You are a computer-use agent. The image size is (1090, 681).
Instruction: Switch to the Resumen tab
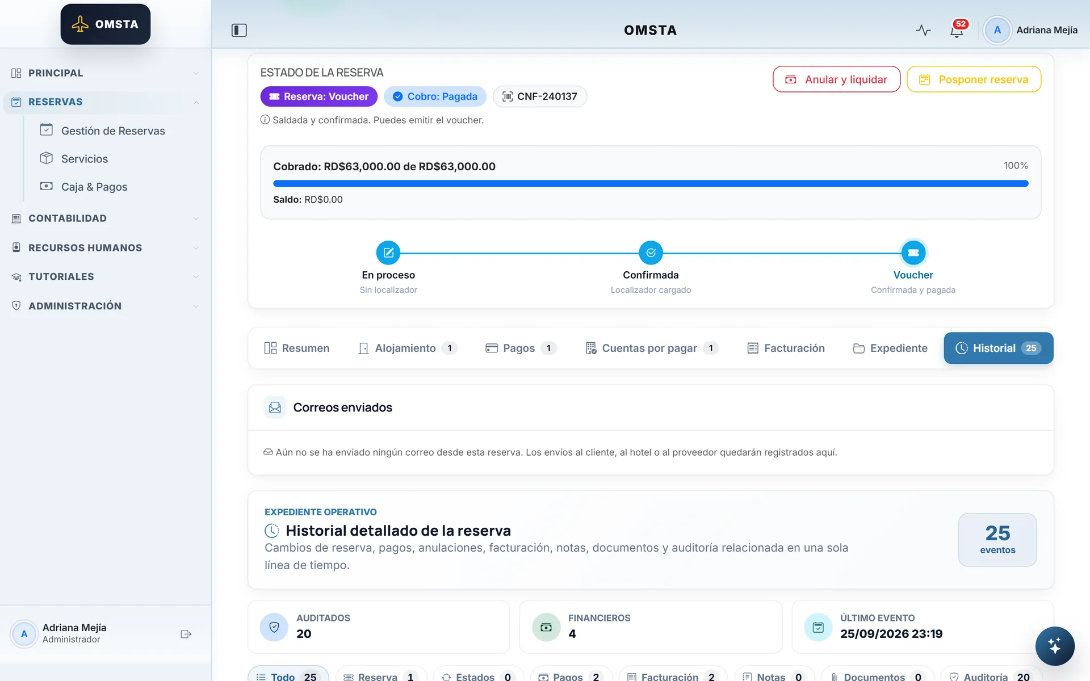pyautogui.click(x=297, y=348)
